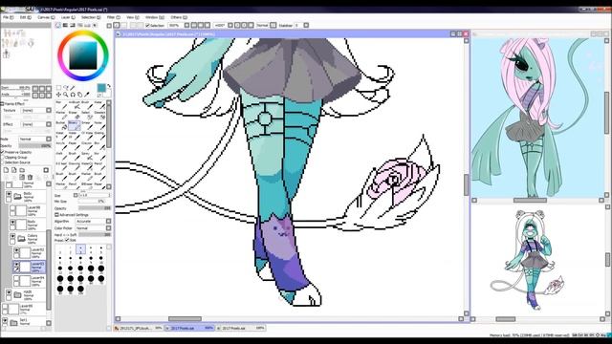
Task: Toggle the swatches panel icon
Action: (87, 26)
